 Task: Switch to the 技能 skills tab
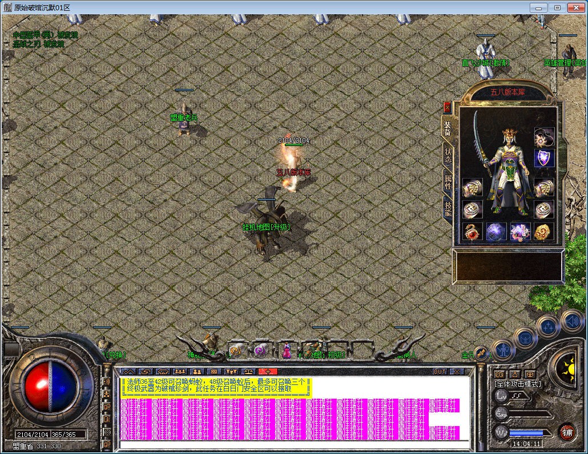point(448,209)
